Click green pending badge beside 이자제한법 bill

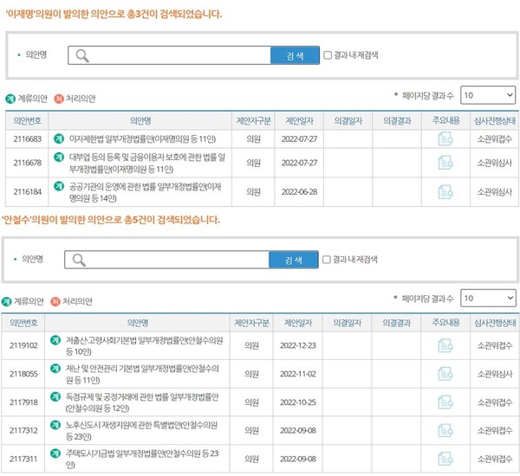pyautogui.click(x=59, y=138)
